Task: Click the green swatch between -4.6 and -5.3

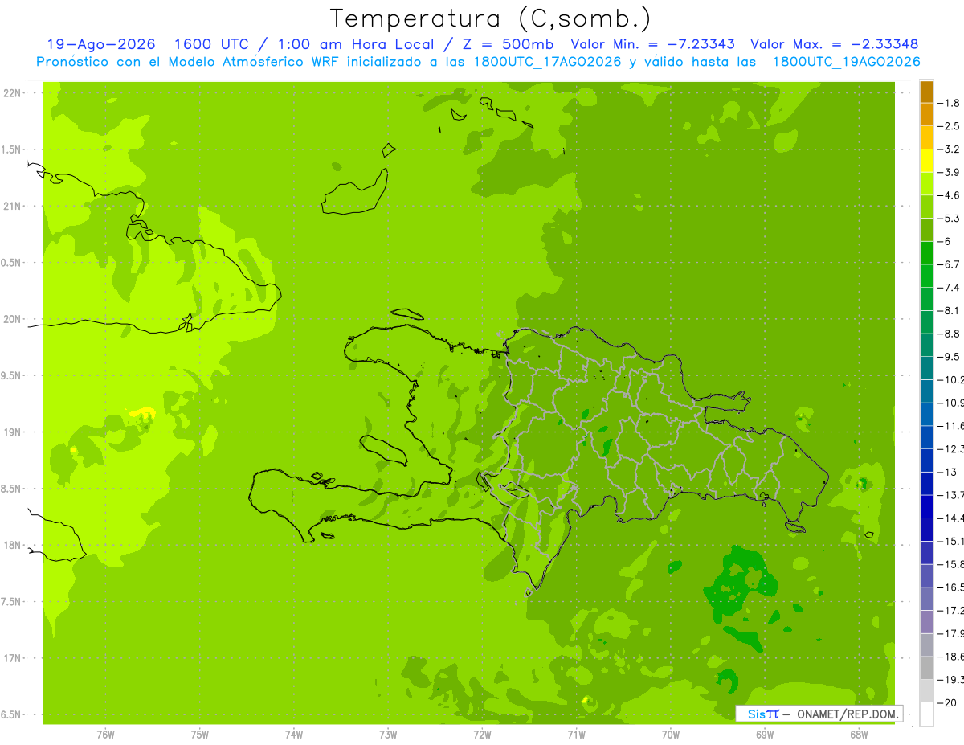Action: [x=926, y=207]
